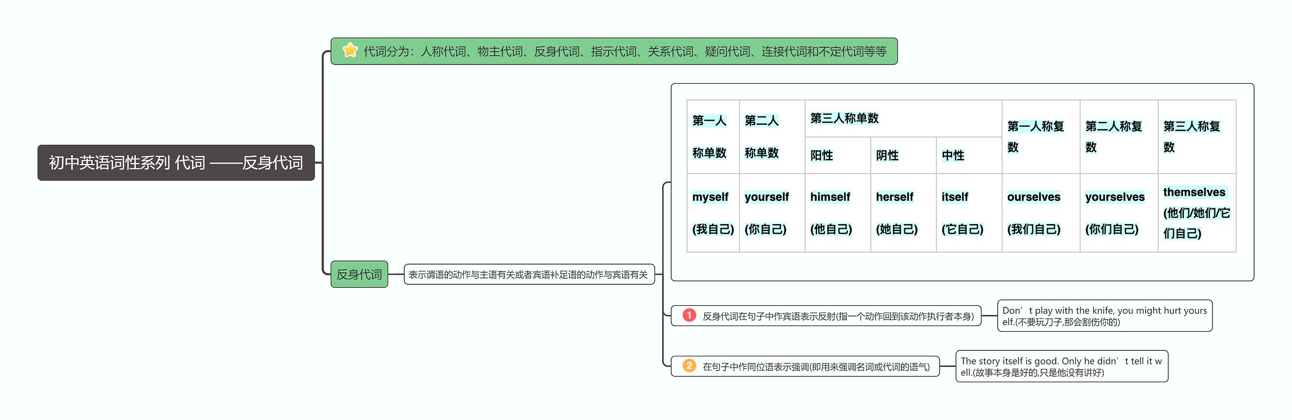Select 'The story itself is good' example node
Image resolution: width=1292 pixels, height=420 pixels.
click(x=1061, y=366)
